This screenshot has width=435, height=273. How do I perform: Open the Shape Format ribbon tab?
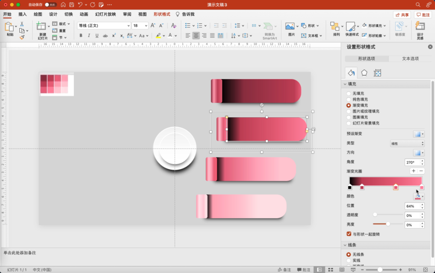(x=162, y=14)
